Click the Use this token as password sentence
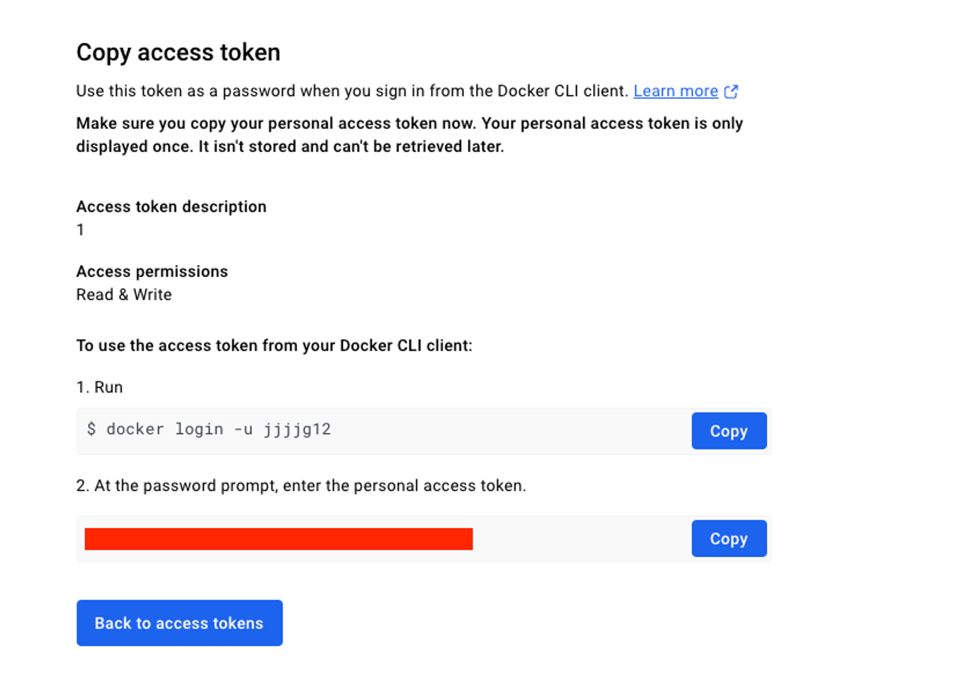This screenshot has width=980, height=684. (352, 91)
